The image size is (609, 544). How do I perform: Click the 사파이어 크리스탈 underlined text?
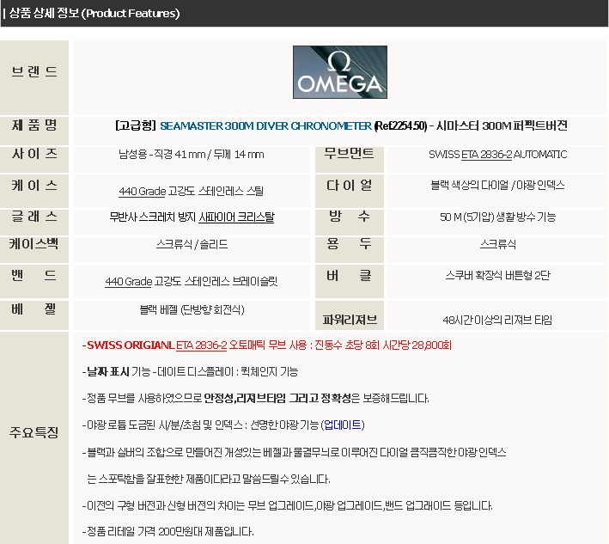tap(236, 217)
